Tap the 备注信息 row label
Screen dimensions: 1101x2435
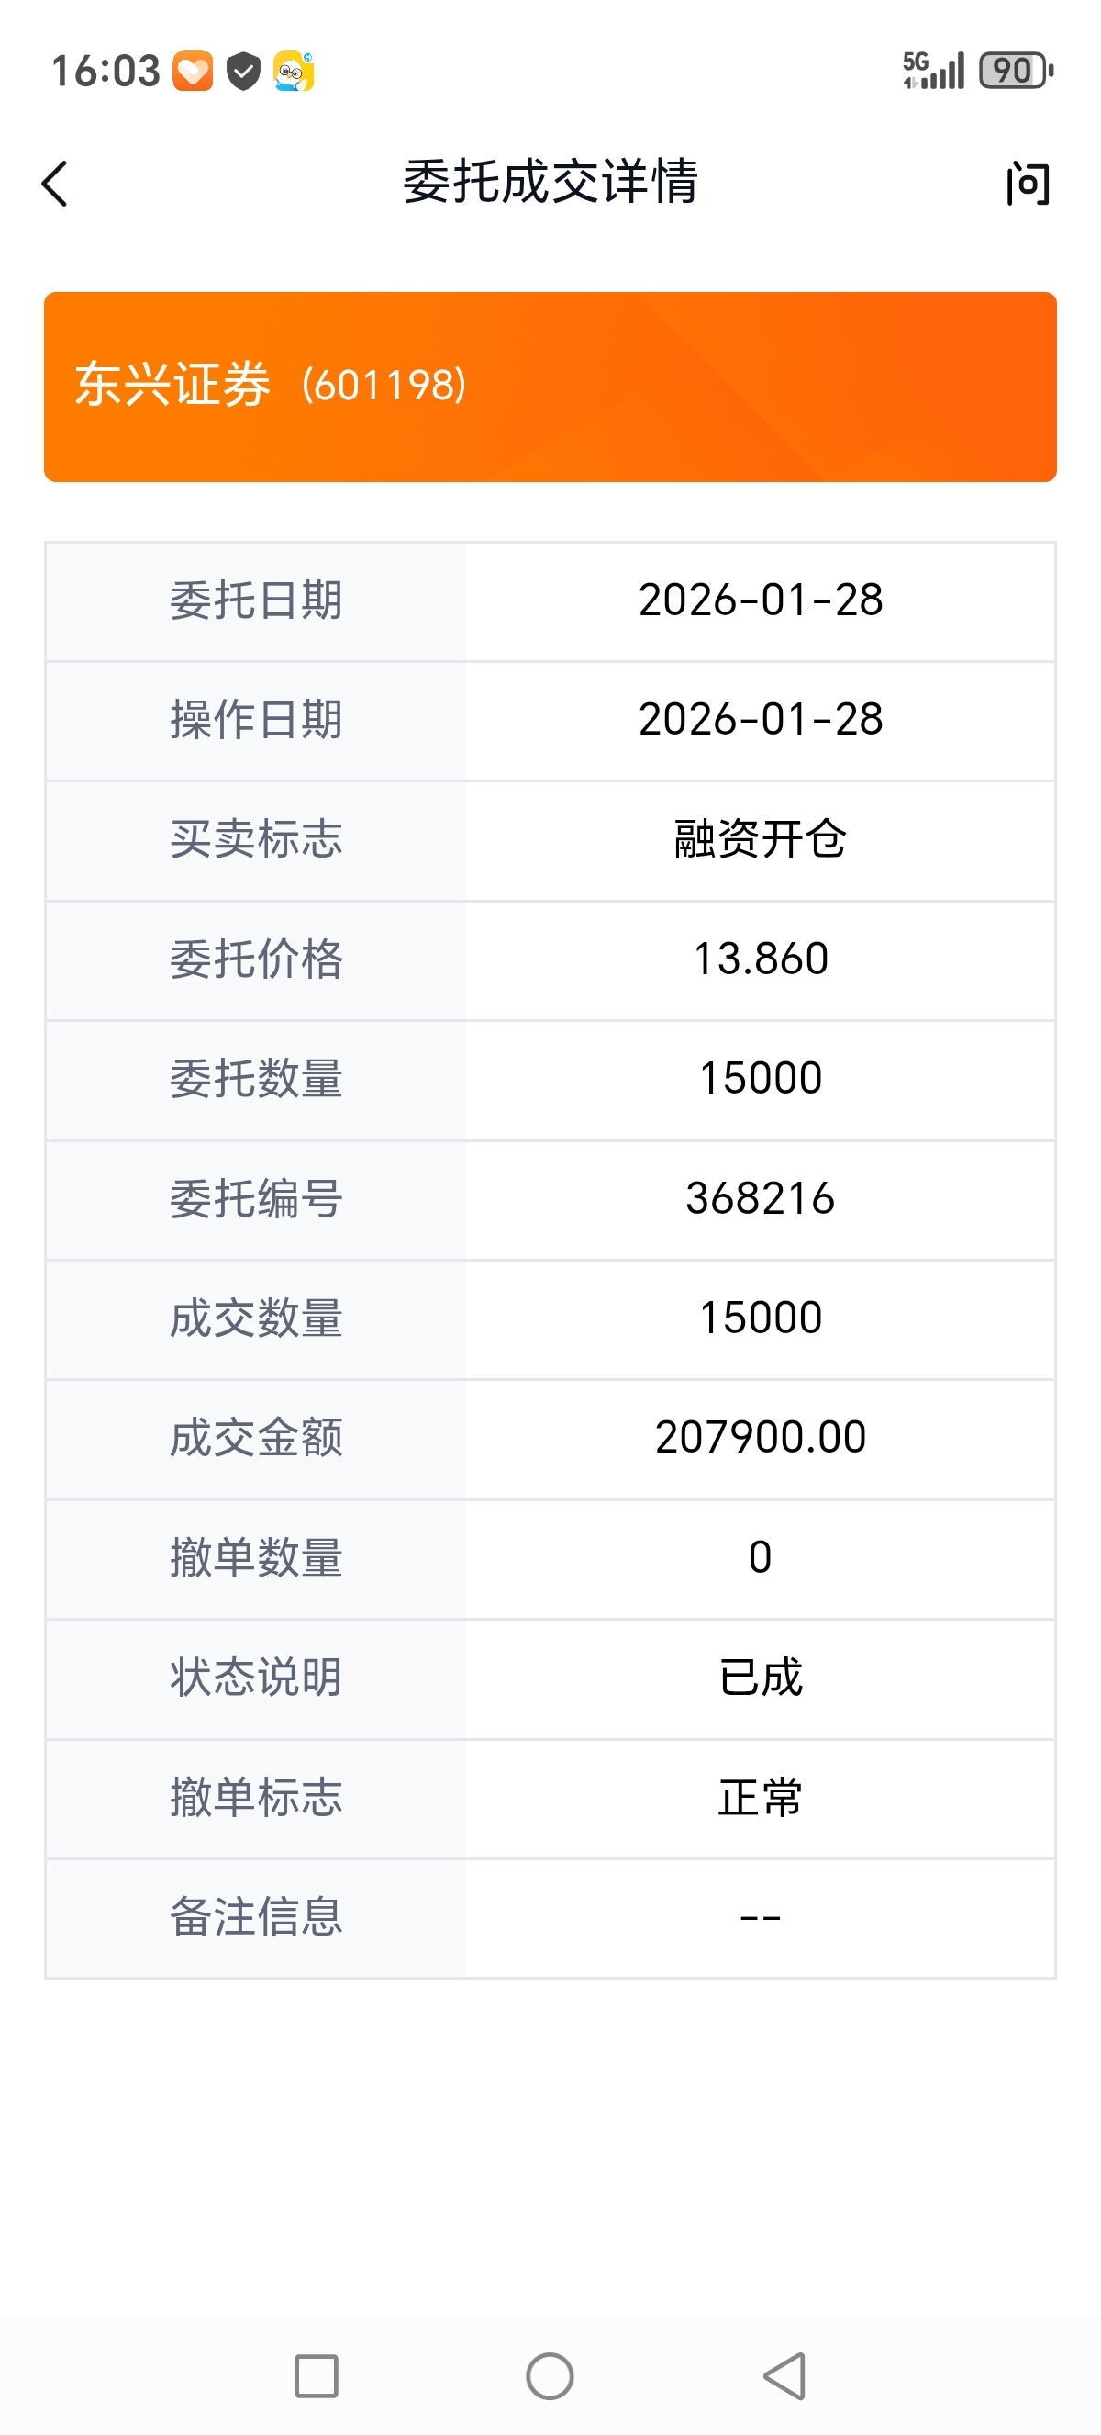coord(256,1917)
